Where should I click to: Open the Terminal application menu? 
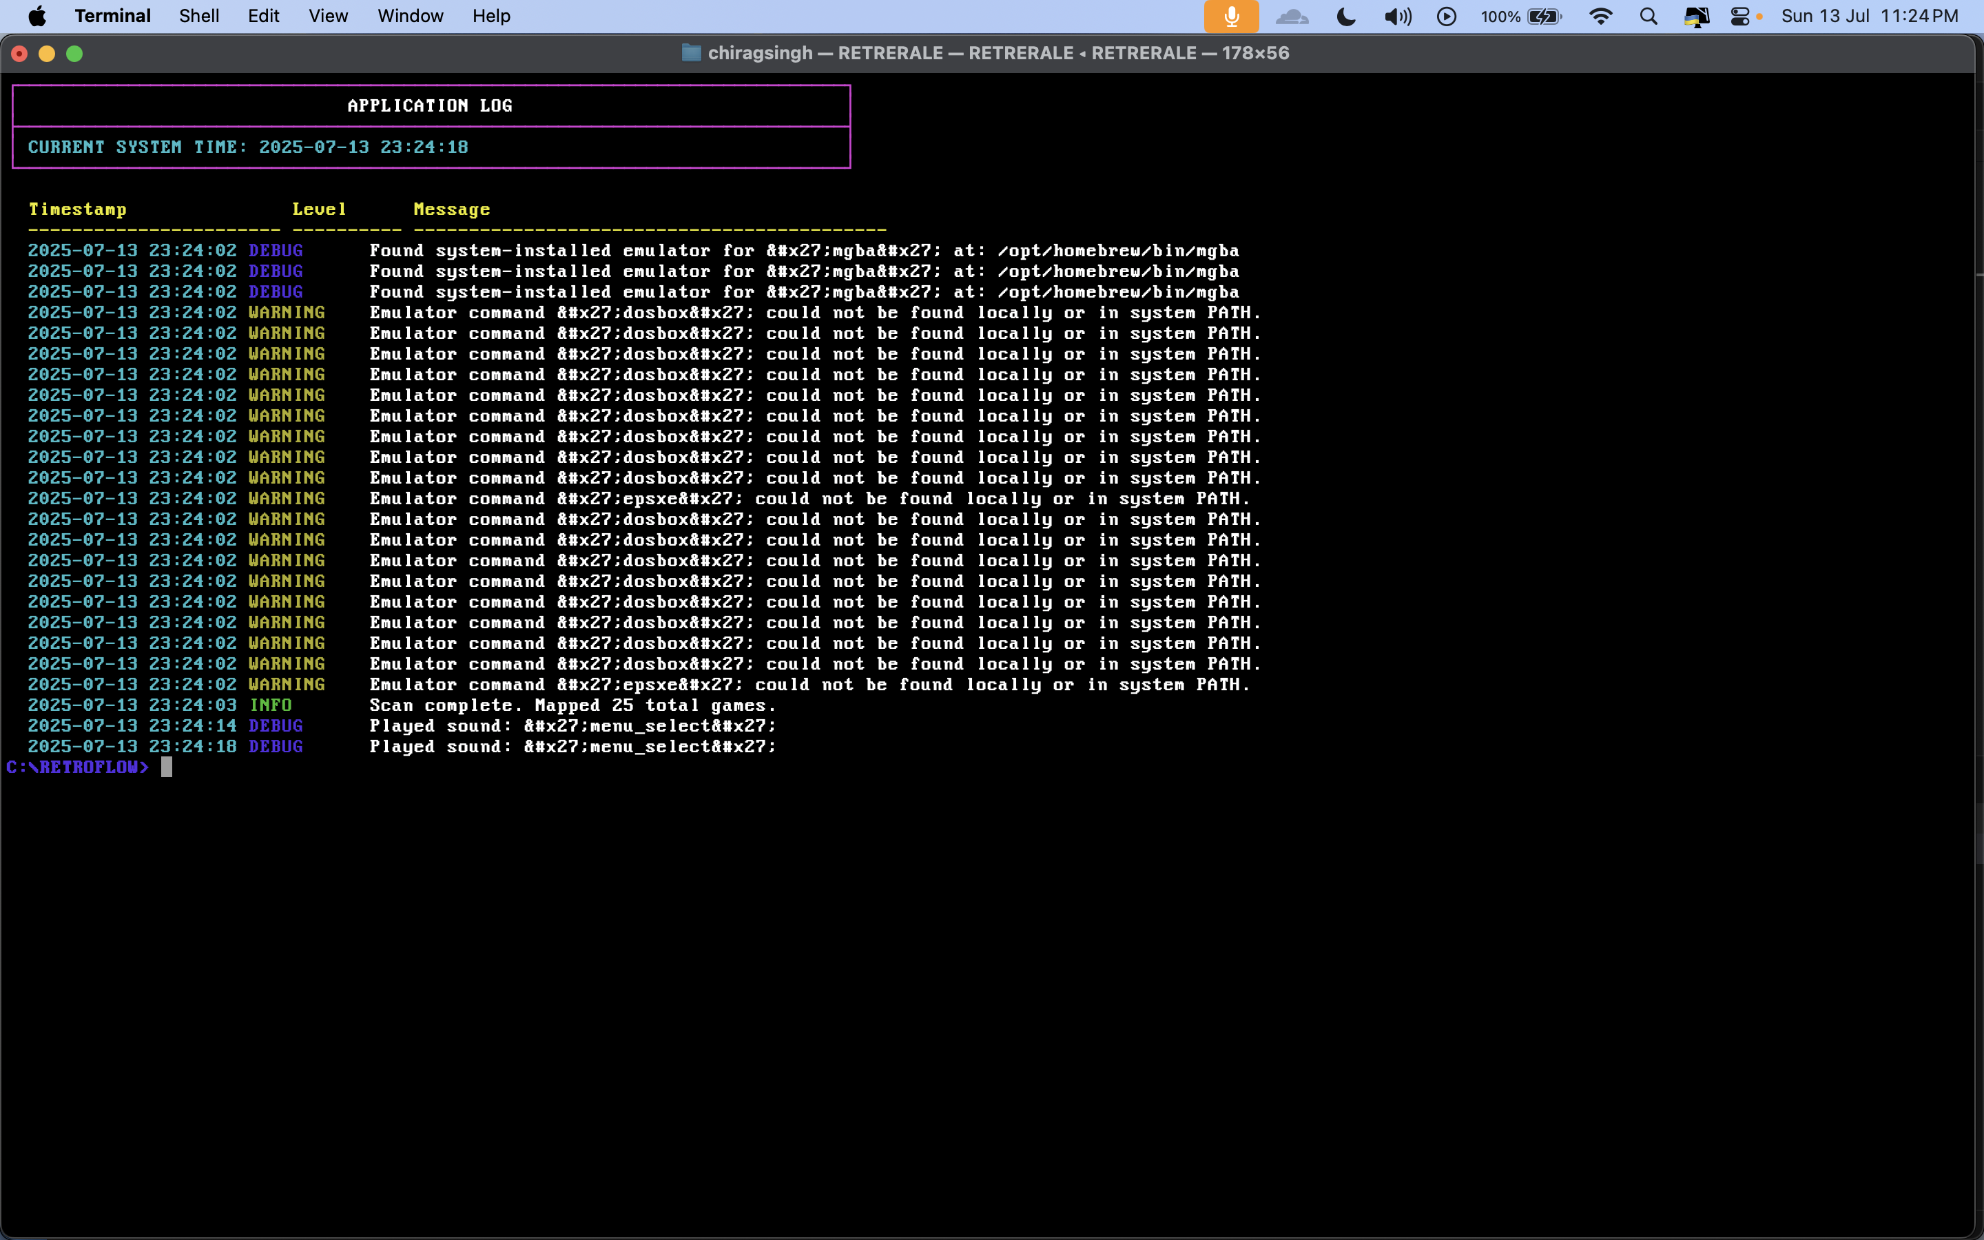tap(112, 17)
